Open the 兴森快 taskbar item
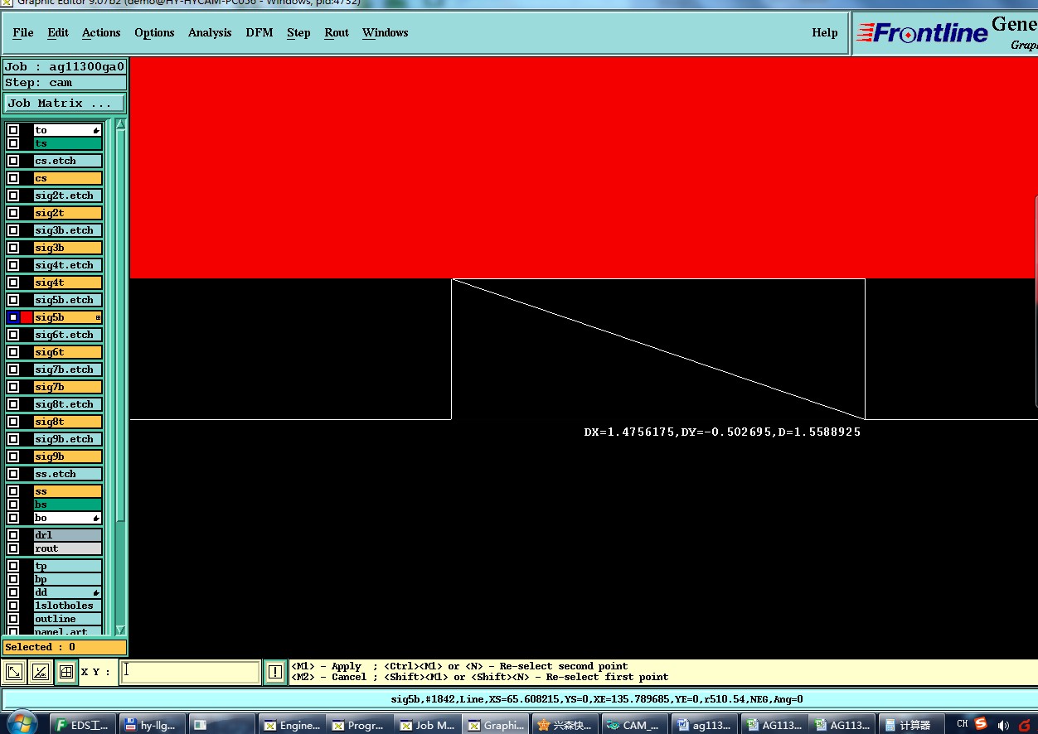The height and width of the screenshot is (734, 1038). pyautogui.click(x=565, y=725)
